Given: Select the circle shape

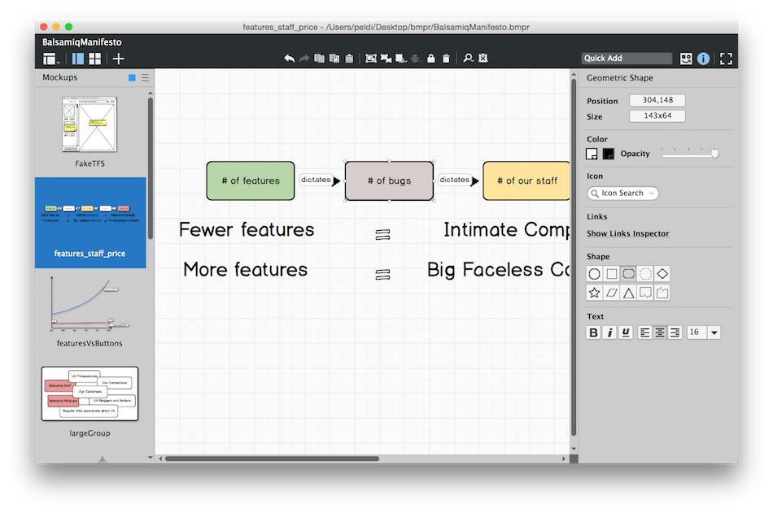Looking at the screenshot, I should pyautogui.click(x=595, y=274).
